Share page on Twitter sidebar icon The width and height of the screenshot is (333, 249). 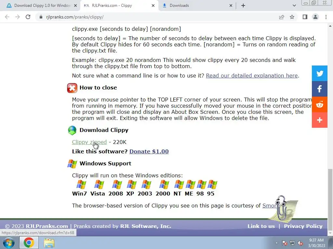click(320, 74)
